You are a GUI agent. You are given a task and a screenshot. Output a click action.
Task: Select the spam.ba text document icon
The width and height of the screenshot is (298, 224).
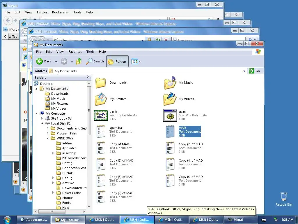[101, 132]
